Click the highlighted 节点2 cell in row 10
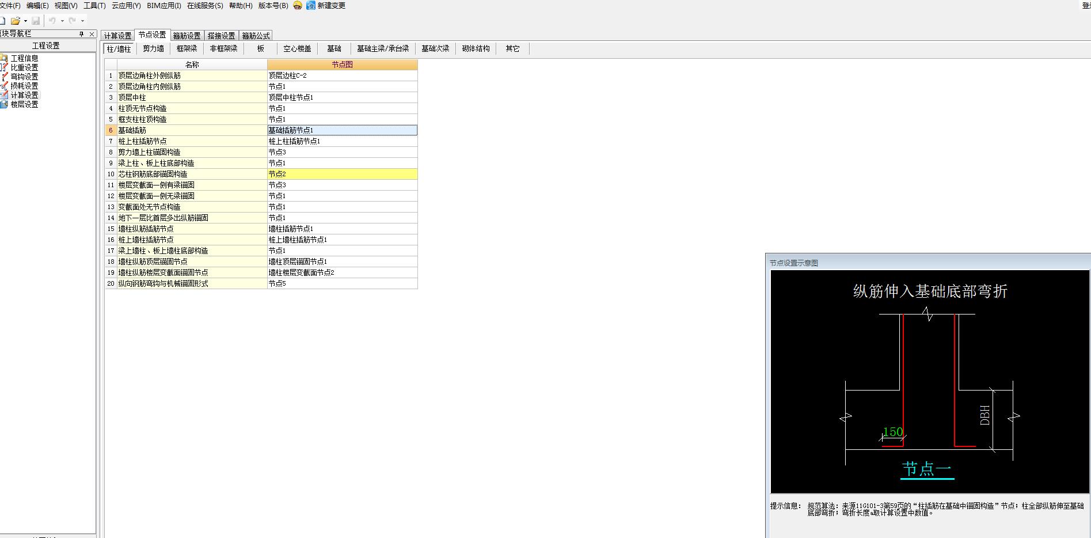Screen dimensions: 1091x538 [342, 174]
